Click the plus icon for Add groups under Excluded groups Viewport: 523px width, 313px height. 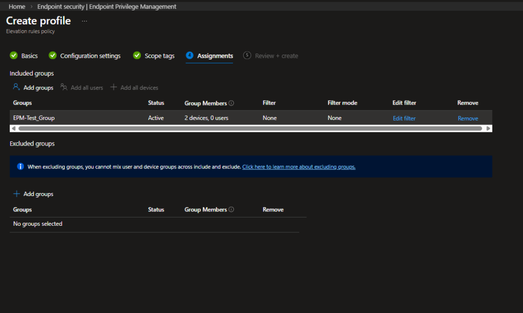pos(16,194)
